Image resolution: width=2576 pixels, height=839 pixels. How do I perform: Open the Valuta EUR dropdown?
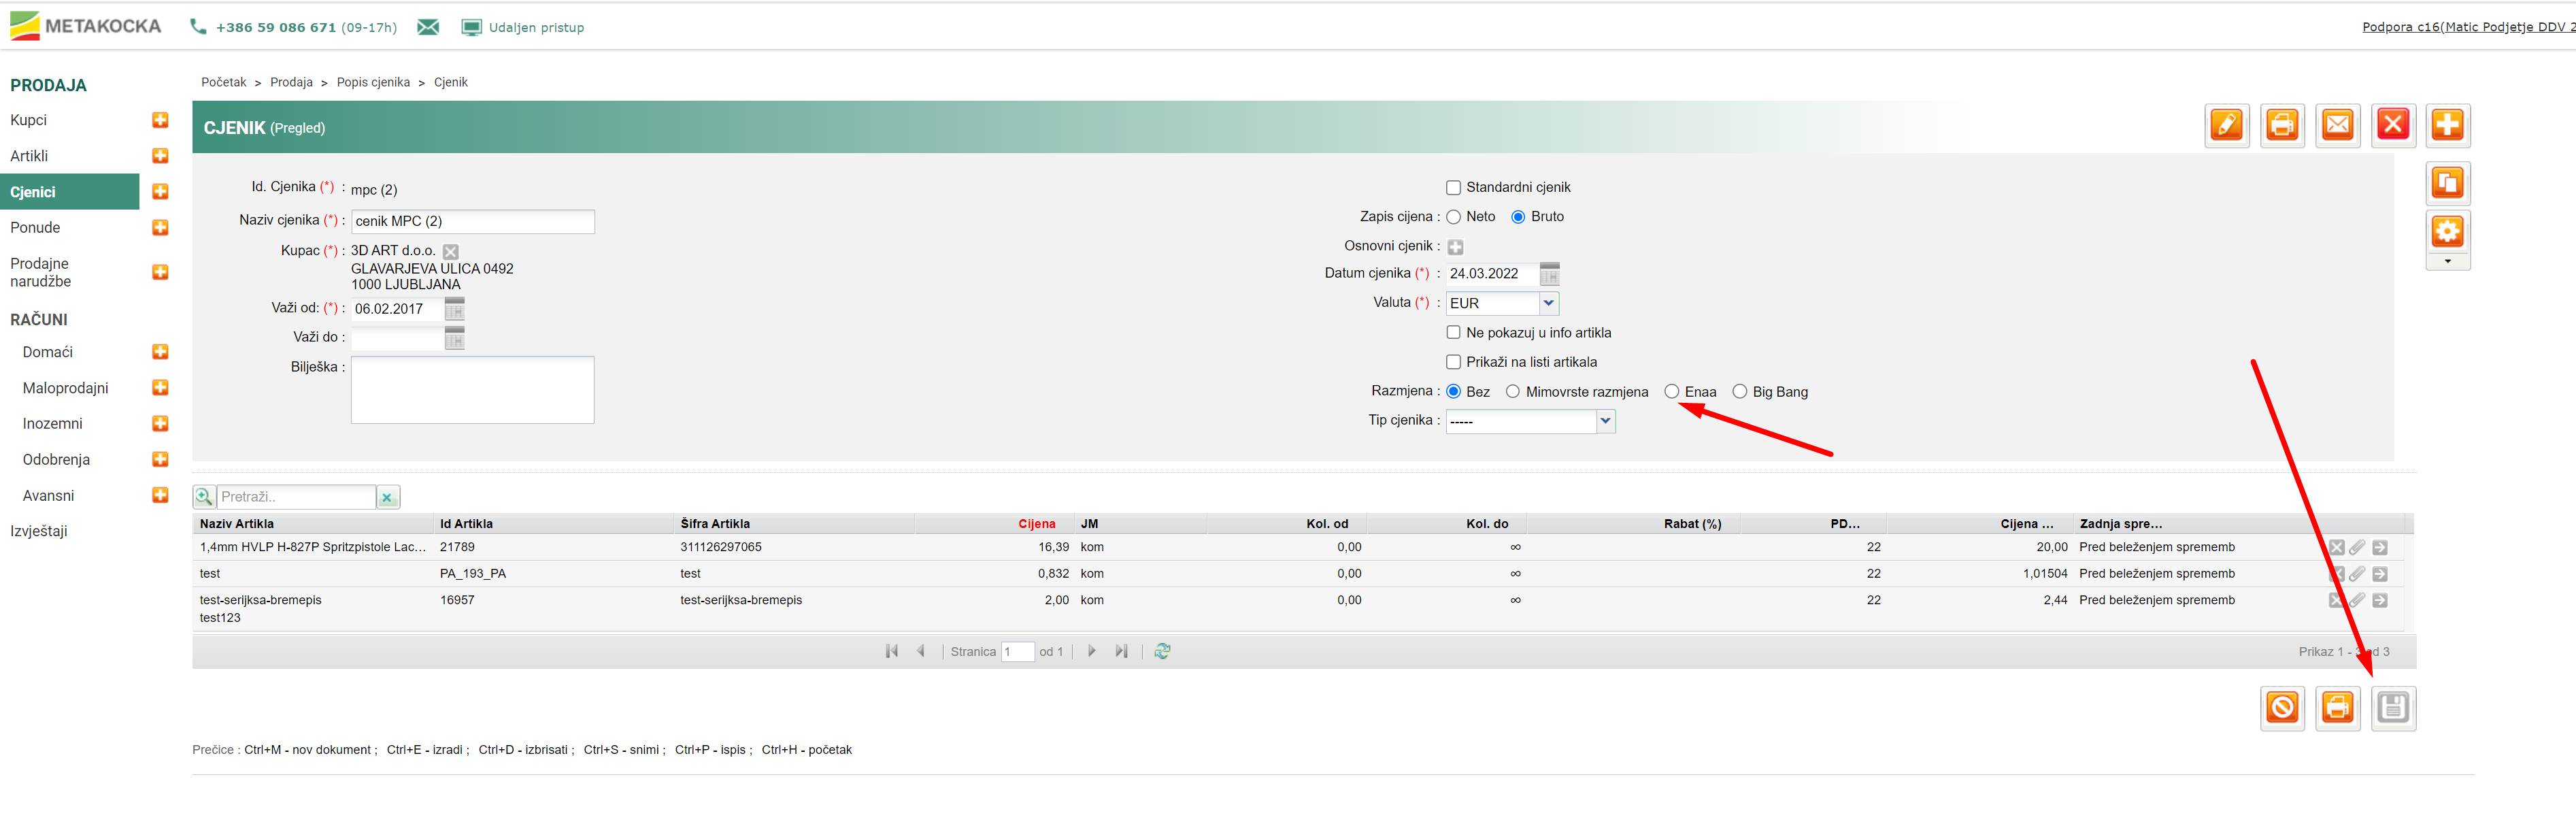[1548, 303]
